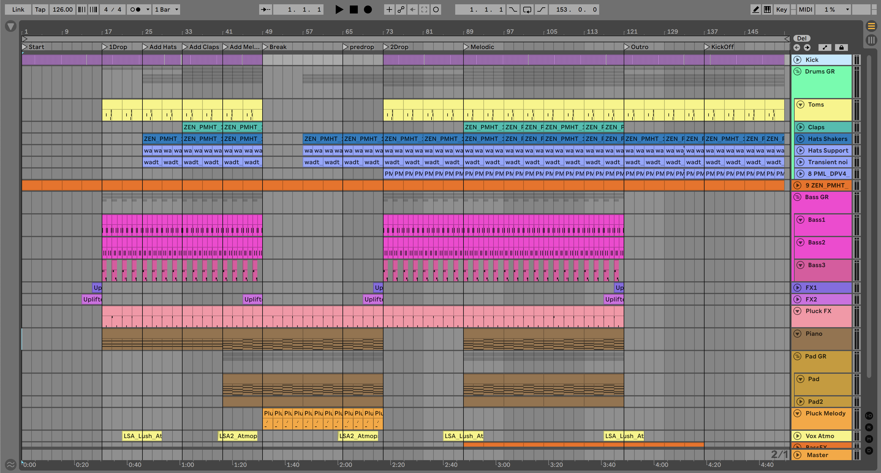
Task: Jump to next locator arrow button
Action: [x=807, y=47]
